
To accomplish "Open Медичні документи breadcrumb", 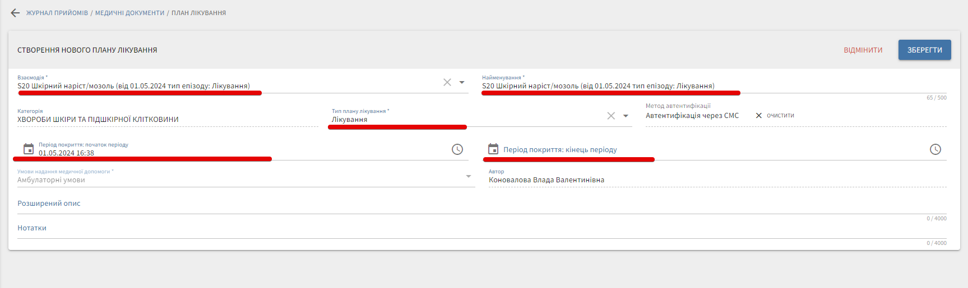I will point(129,13).
